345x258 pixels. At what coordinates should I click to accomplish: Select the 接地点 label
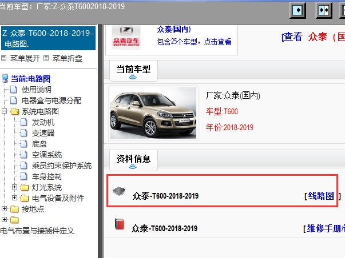pyautogui.click(x=33, y=209)
